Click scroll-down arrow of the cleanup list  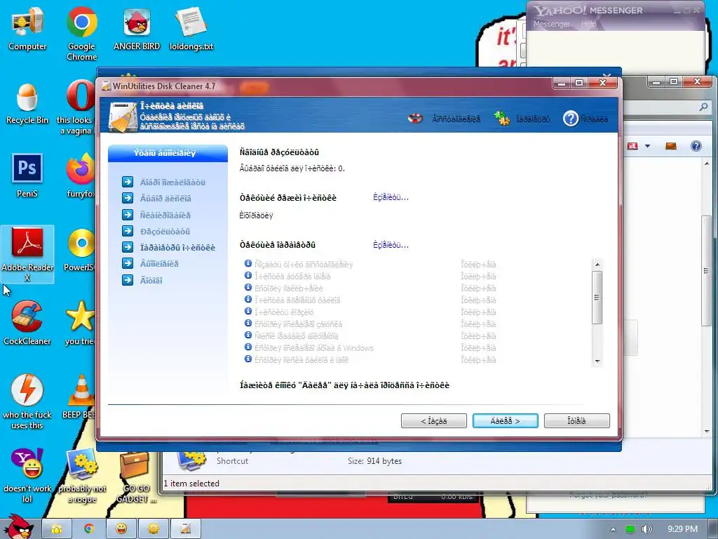[597, 361]
